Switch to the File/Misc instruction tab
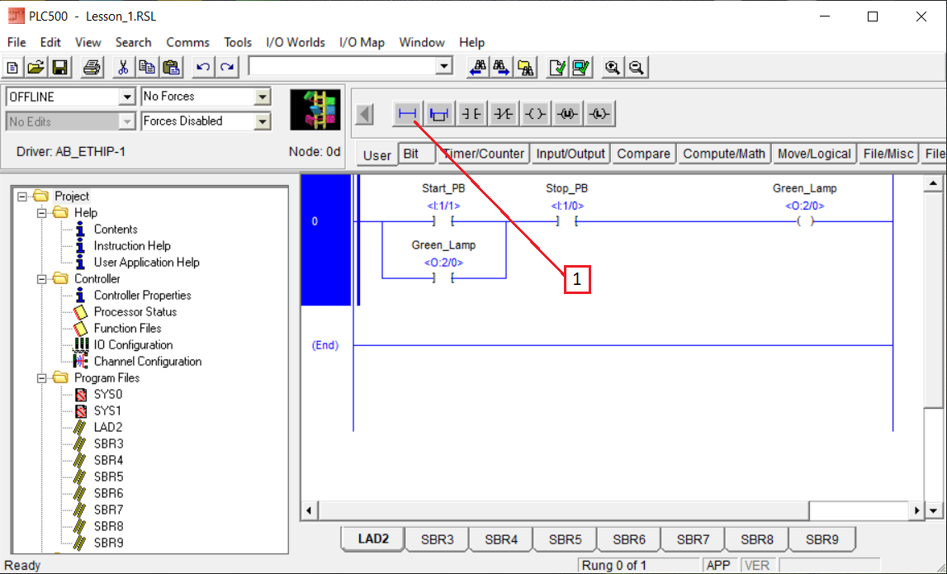 click(x=888, y=154)
